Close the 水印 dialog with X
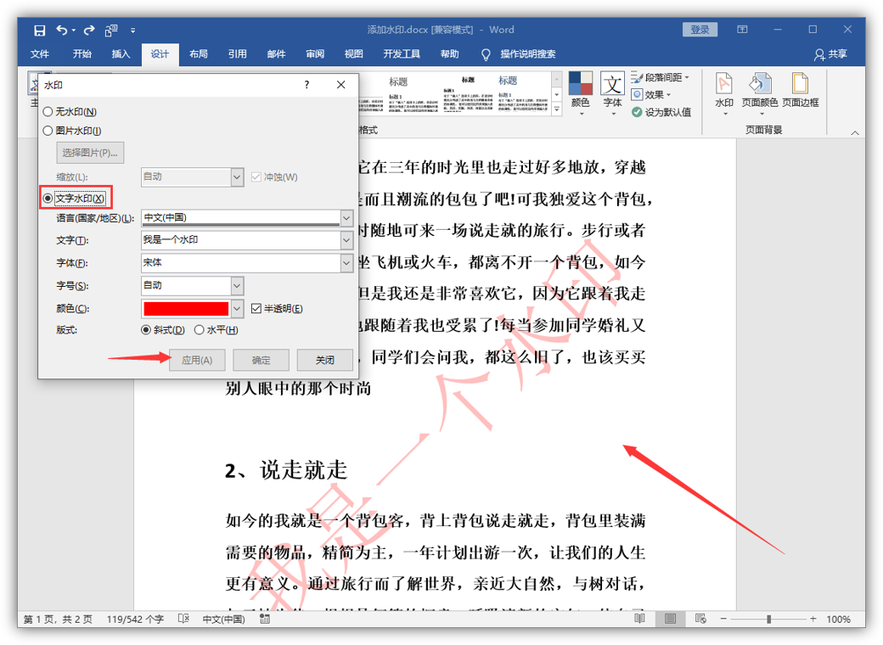 point(340,84)
